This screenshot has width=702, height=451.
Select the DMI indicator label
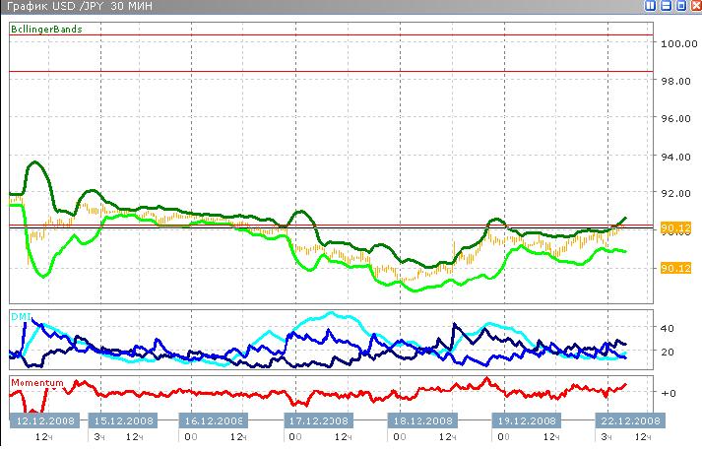coord(20,316)
